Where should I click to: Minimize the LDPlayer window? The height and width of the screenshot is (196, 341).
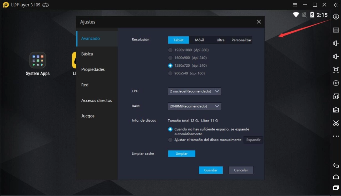tap(305, 5)
